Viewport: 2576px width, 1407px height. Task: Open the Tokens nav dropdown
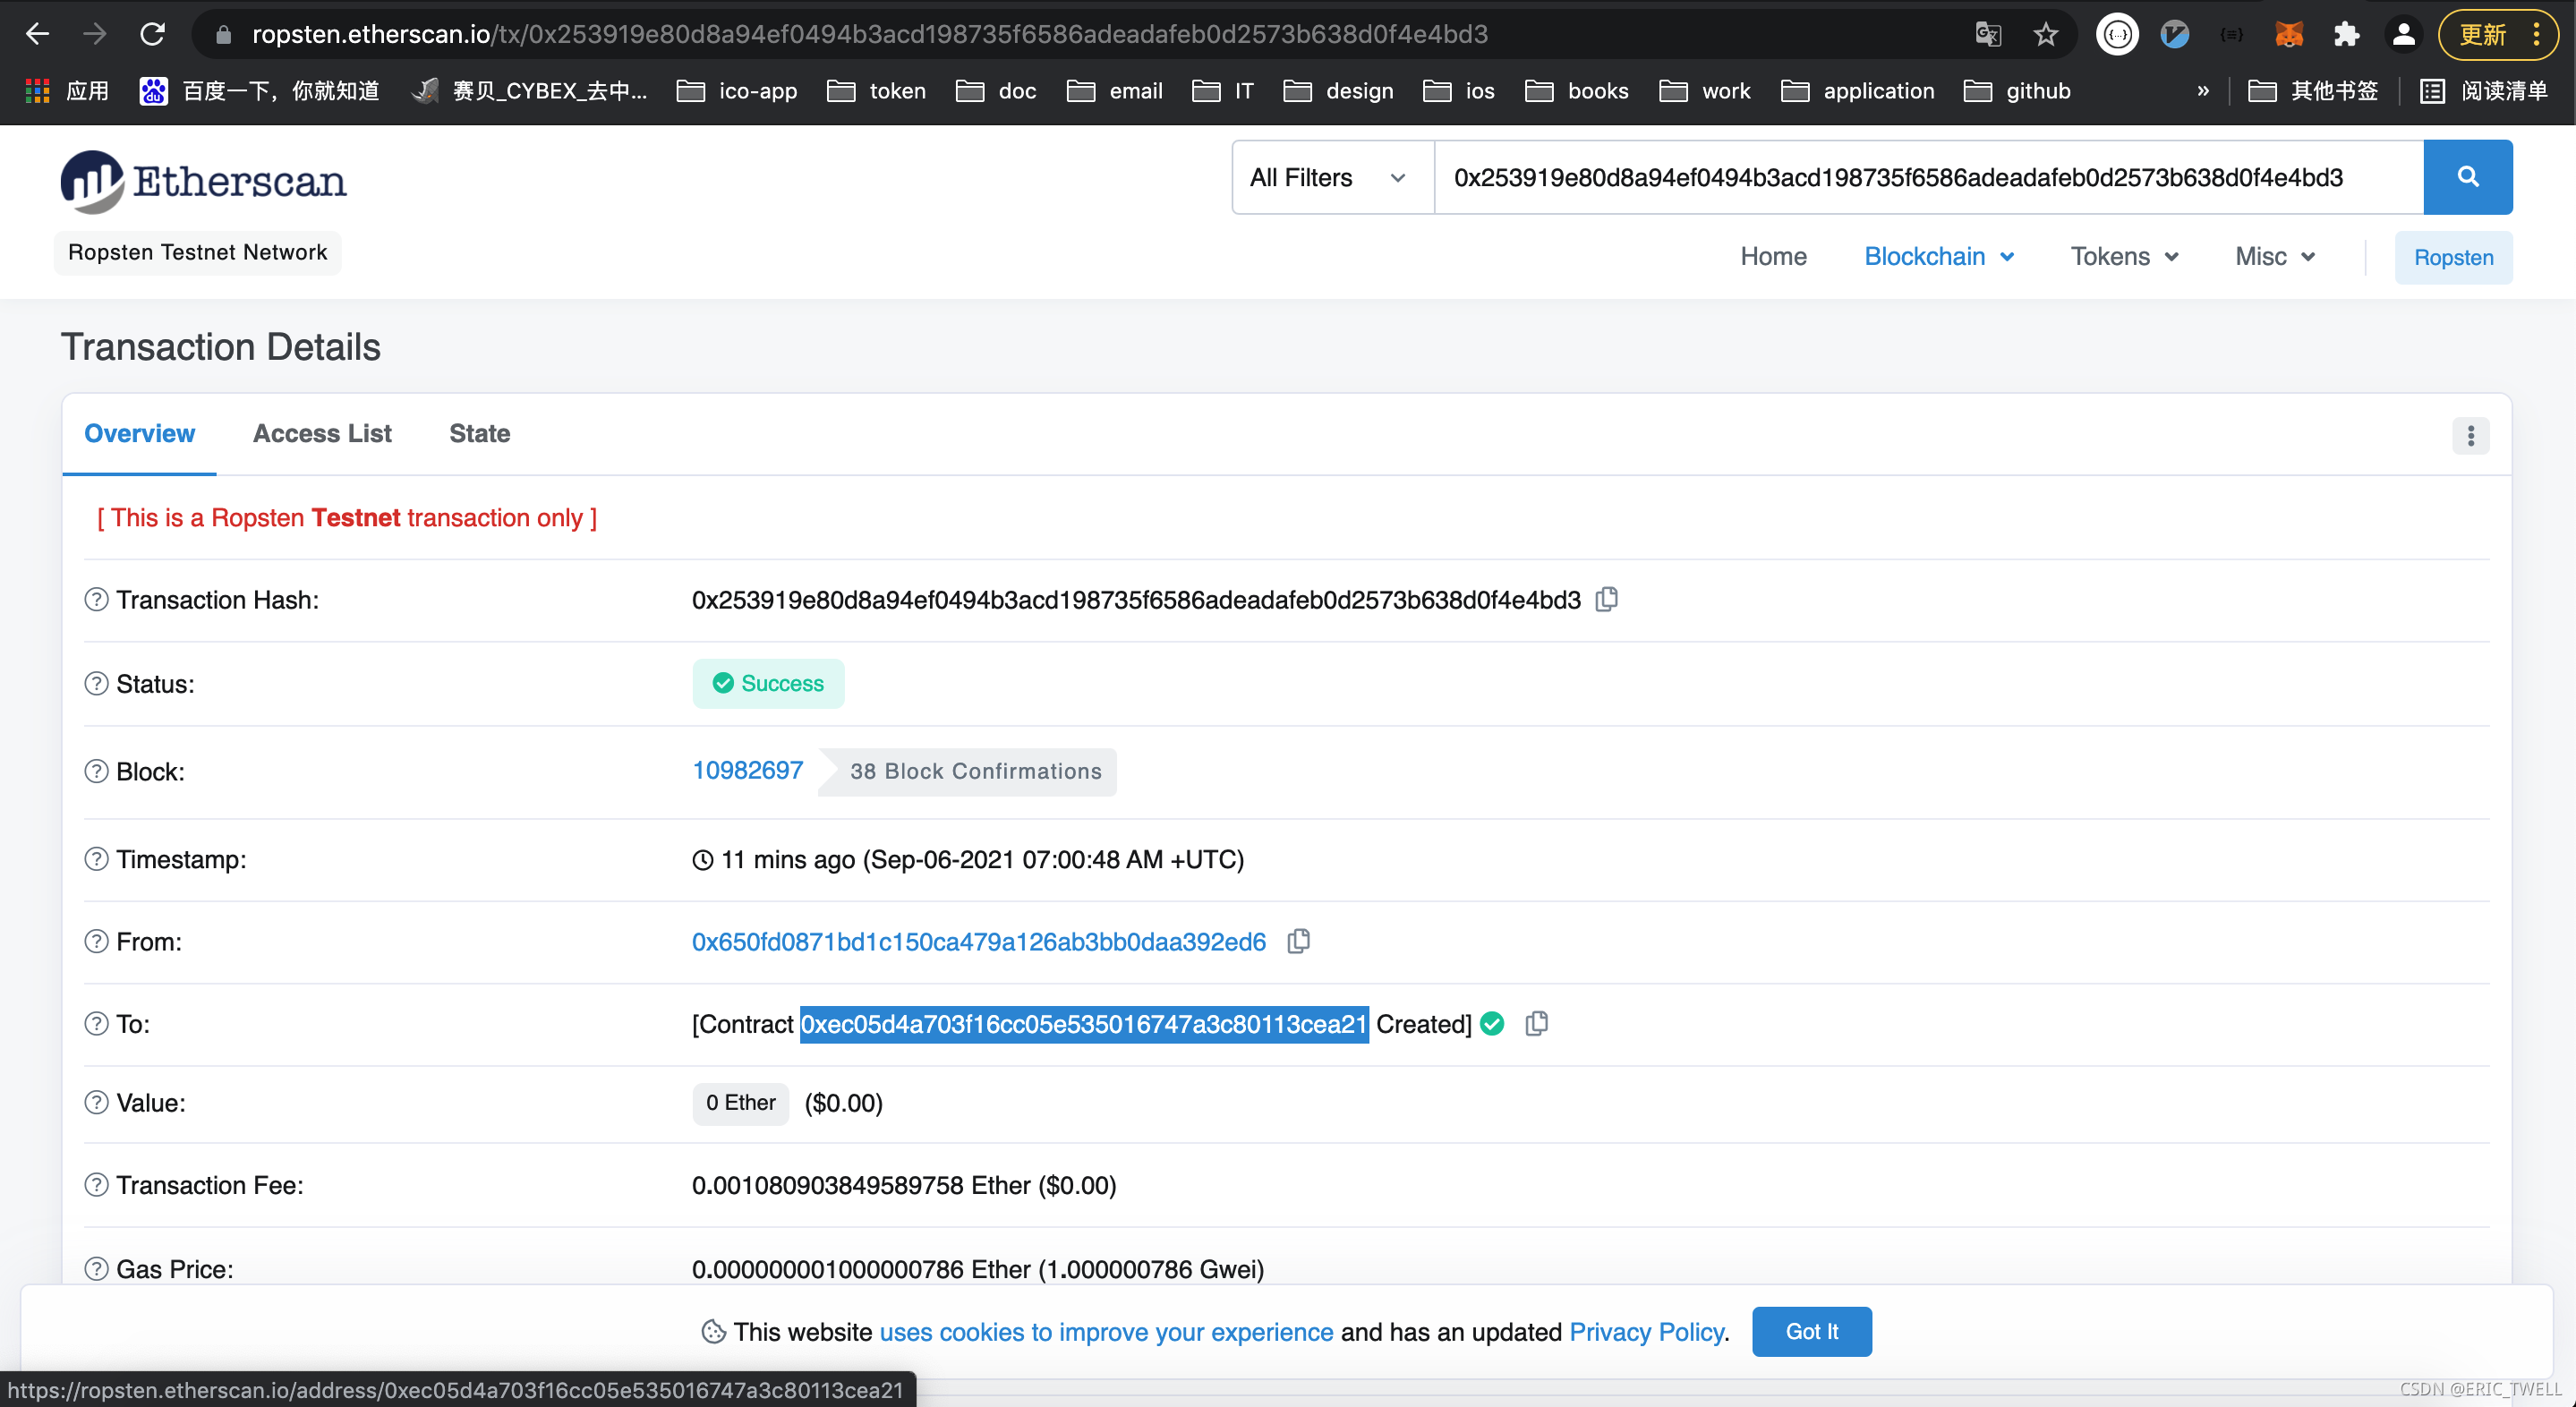(2124, 257)
